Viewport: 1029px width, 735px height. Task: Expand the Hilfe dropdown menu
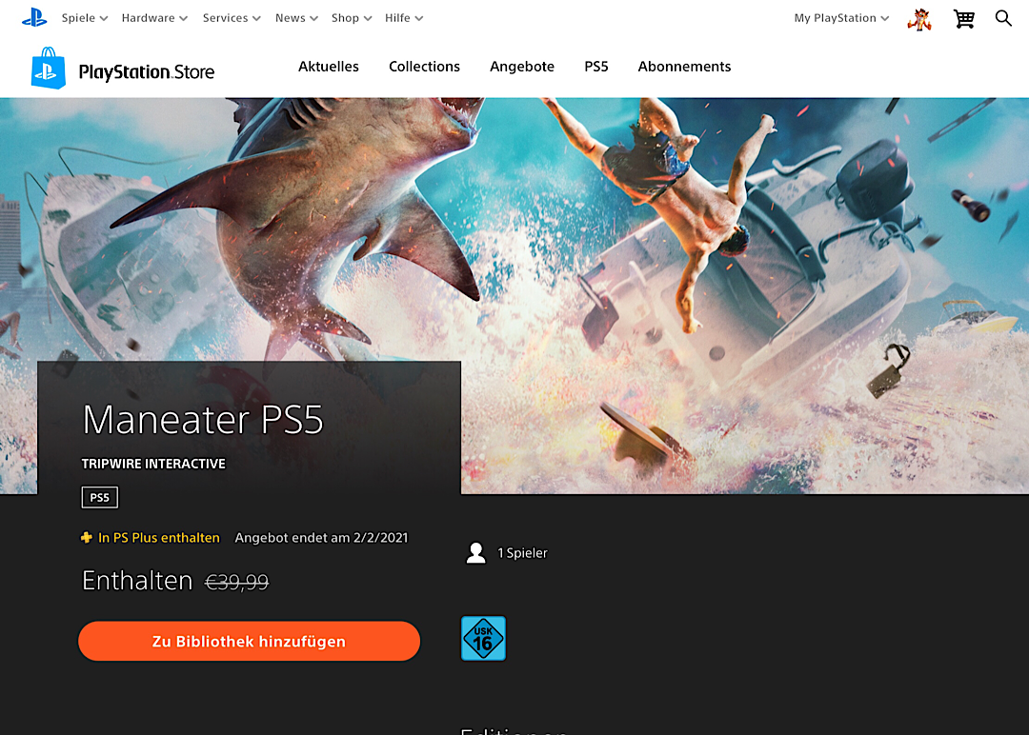click(404, 18)
